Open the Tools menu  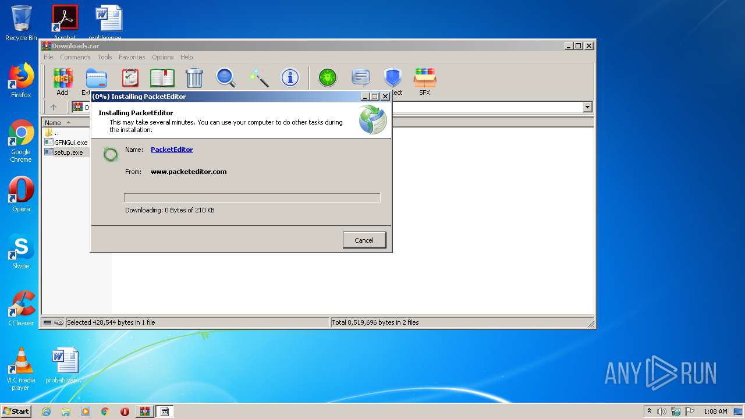click(x=105, y=57)
